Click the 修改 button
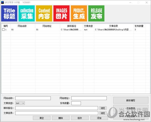The height and width of the screenshot is (122, 151). [x=80, y=118]
